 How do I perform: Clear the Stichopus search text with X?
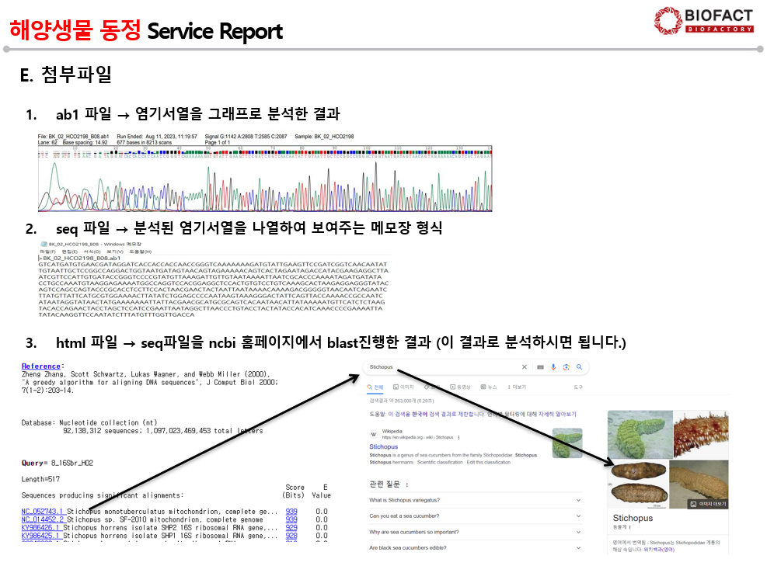click(525, 367)
